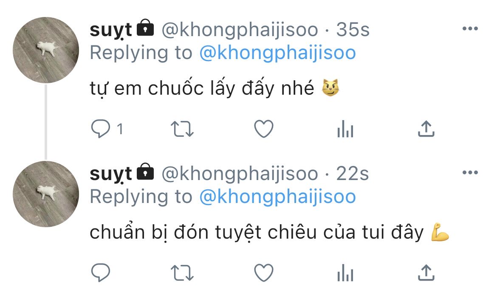Reply to the 22s tweet

101,273
